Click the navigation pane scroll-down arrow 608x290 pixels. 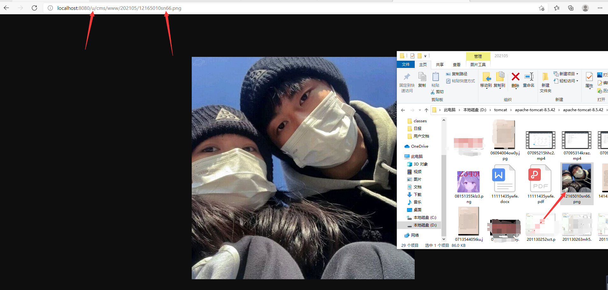tap(444, 239)
